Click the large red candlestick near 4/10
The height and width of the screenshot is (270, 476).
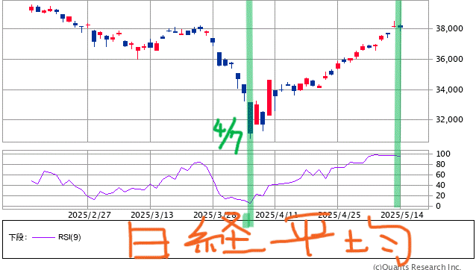[x=269, y=98]
